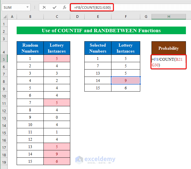The image size is (191, 169).
Task: Click cell F6 with value 5
Action: tap(126, 66)
